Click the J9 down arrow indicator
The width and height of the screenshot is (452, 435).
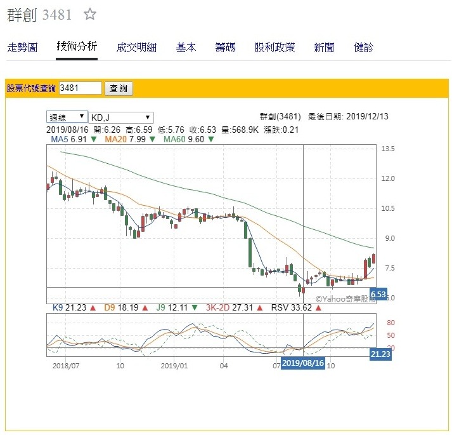194,308
